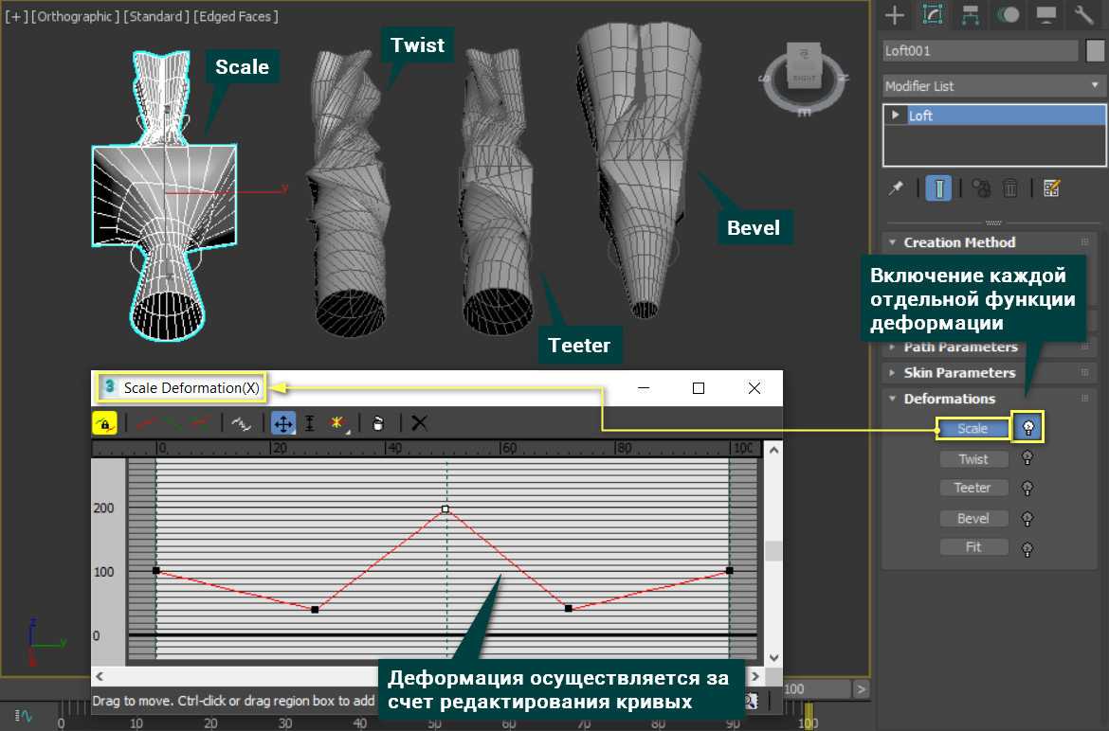Click the Pin Stack icon
This screenshot has width=1109, height=731.
(x=896, y=187)
